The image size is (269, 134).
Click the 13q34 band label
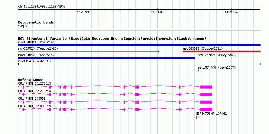[x=23, y=26]
